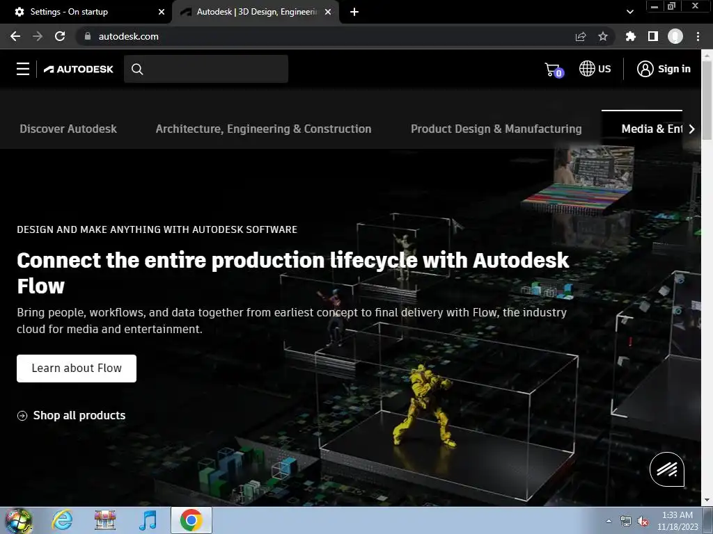Image resolution: width=713 pixels, height=534 pixels.
Task: Select Discover Autodesk category
Action: [x=68, y=129]
